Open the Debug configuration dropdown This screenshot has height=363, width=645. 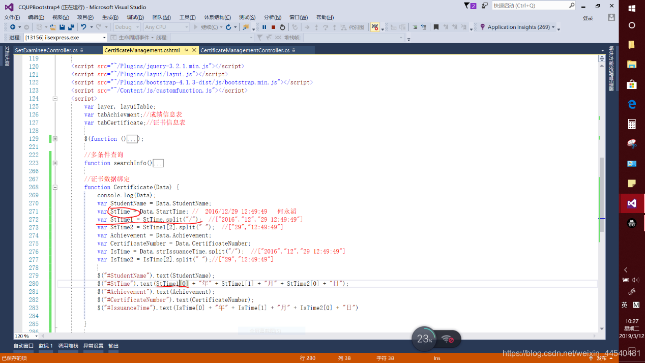click(x=126, y=27)
